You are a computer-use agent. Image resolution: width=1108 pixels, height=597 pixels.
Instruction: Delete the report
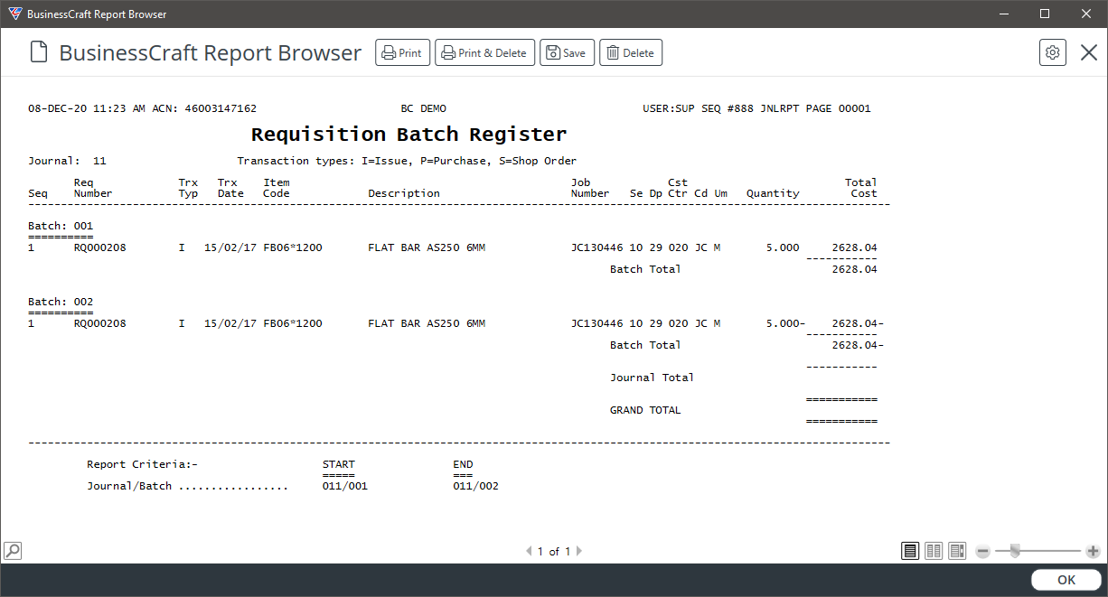pos(631,52)
